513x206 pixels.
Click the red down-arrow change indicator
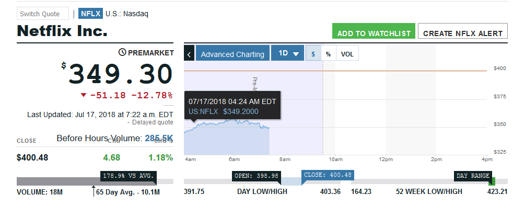(x=84, y=95)
